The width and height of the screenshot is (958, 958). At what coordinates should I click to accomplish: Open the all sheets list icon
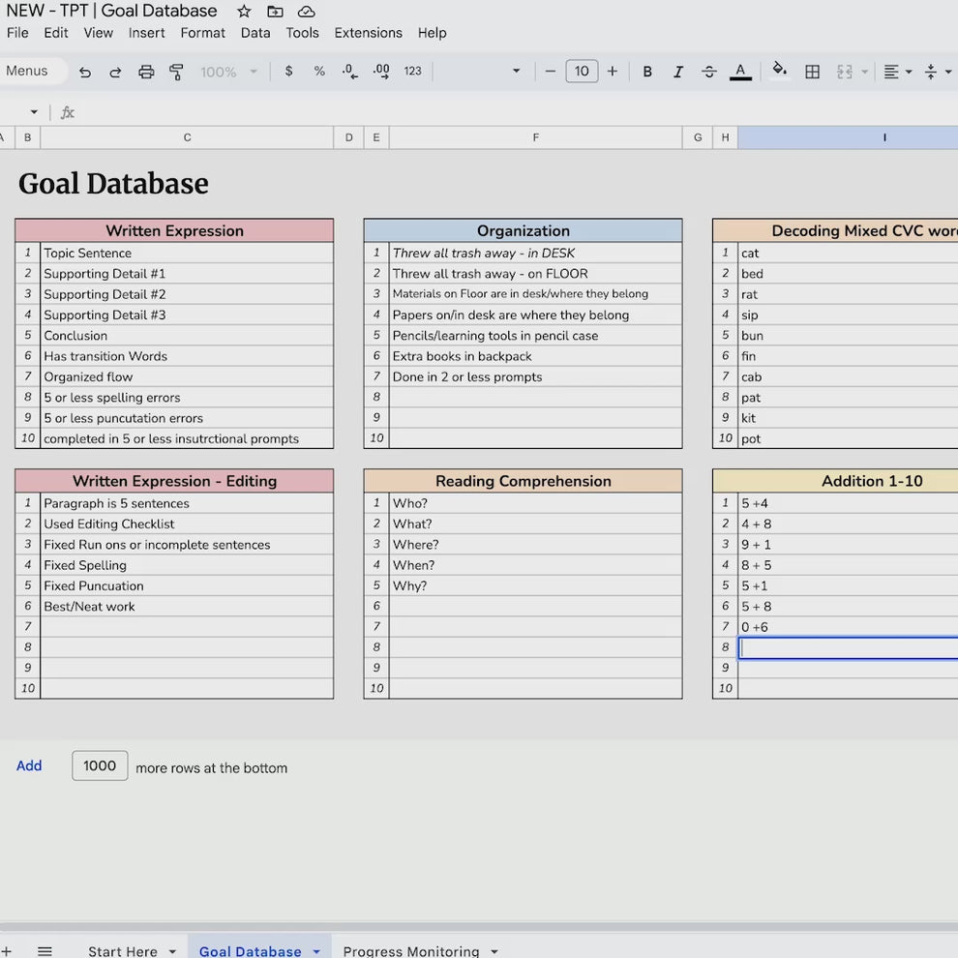tap(45, 950)
